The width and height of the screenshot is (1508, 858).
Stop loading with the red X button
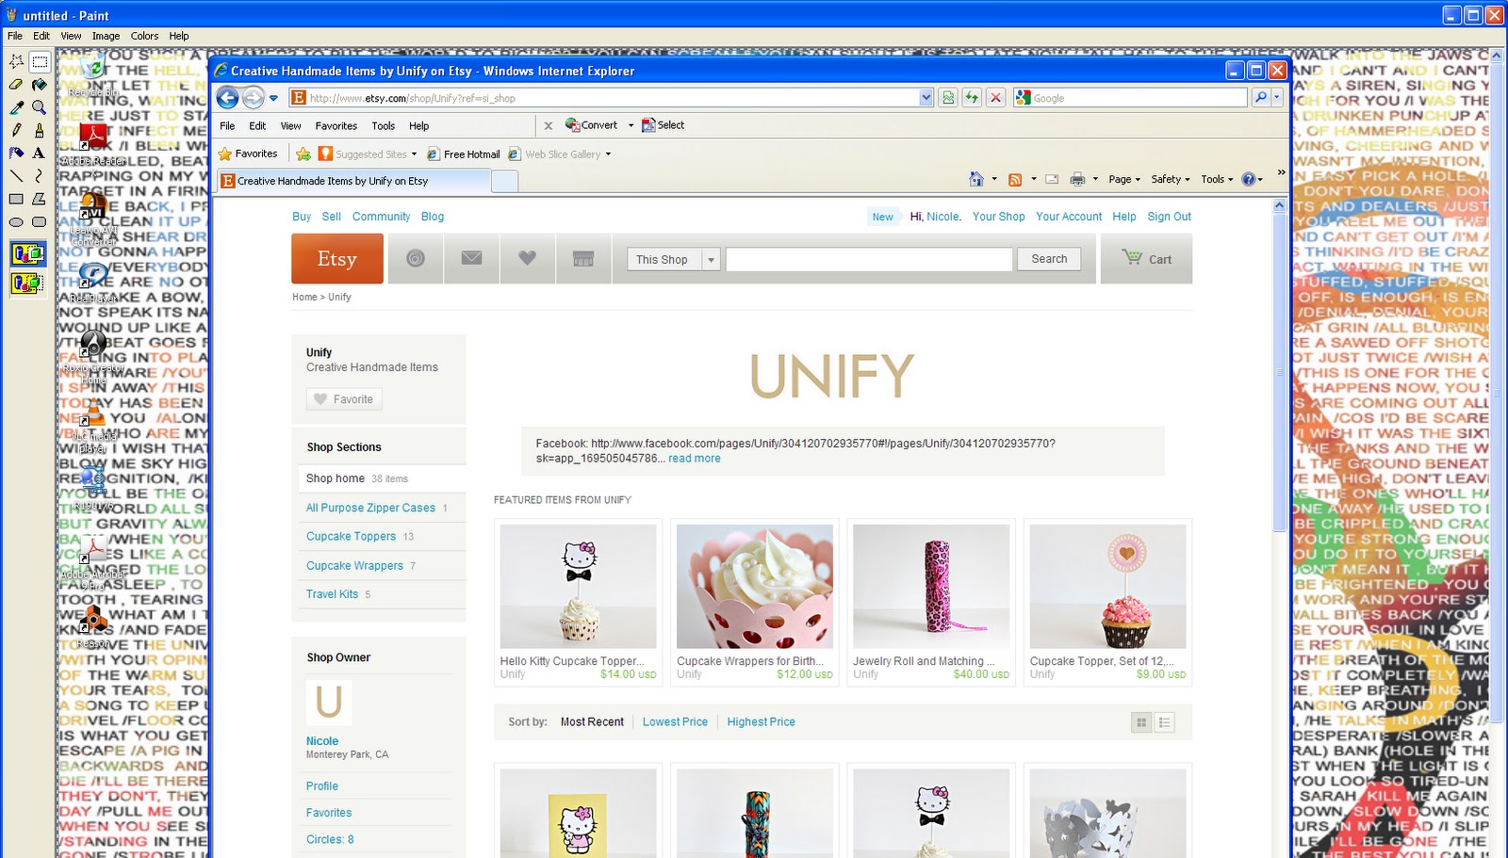coord(995,98)
